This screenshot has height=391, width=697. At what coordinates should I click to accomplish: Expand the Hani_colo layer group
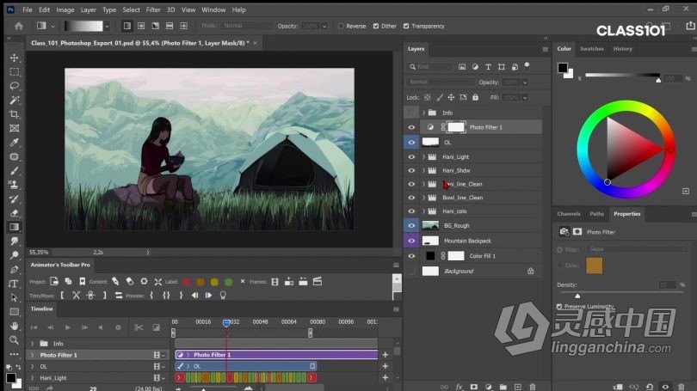(x=423, y=211)
